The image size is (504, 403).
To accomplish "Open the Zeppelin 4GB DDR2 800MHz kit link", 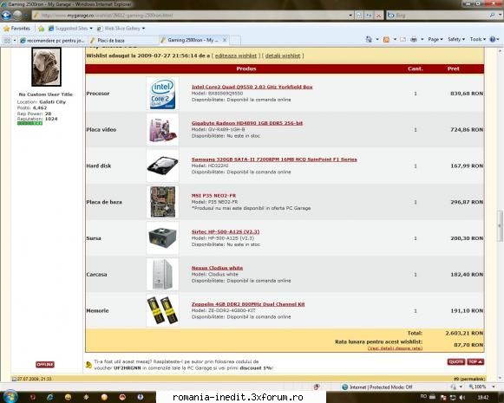I will [248, 304].
